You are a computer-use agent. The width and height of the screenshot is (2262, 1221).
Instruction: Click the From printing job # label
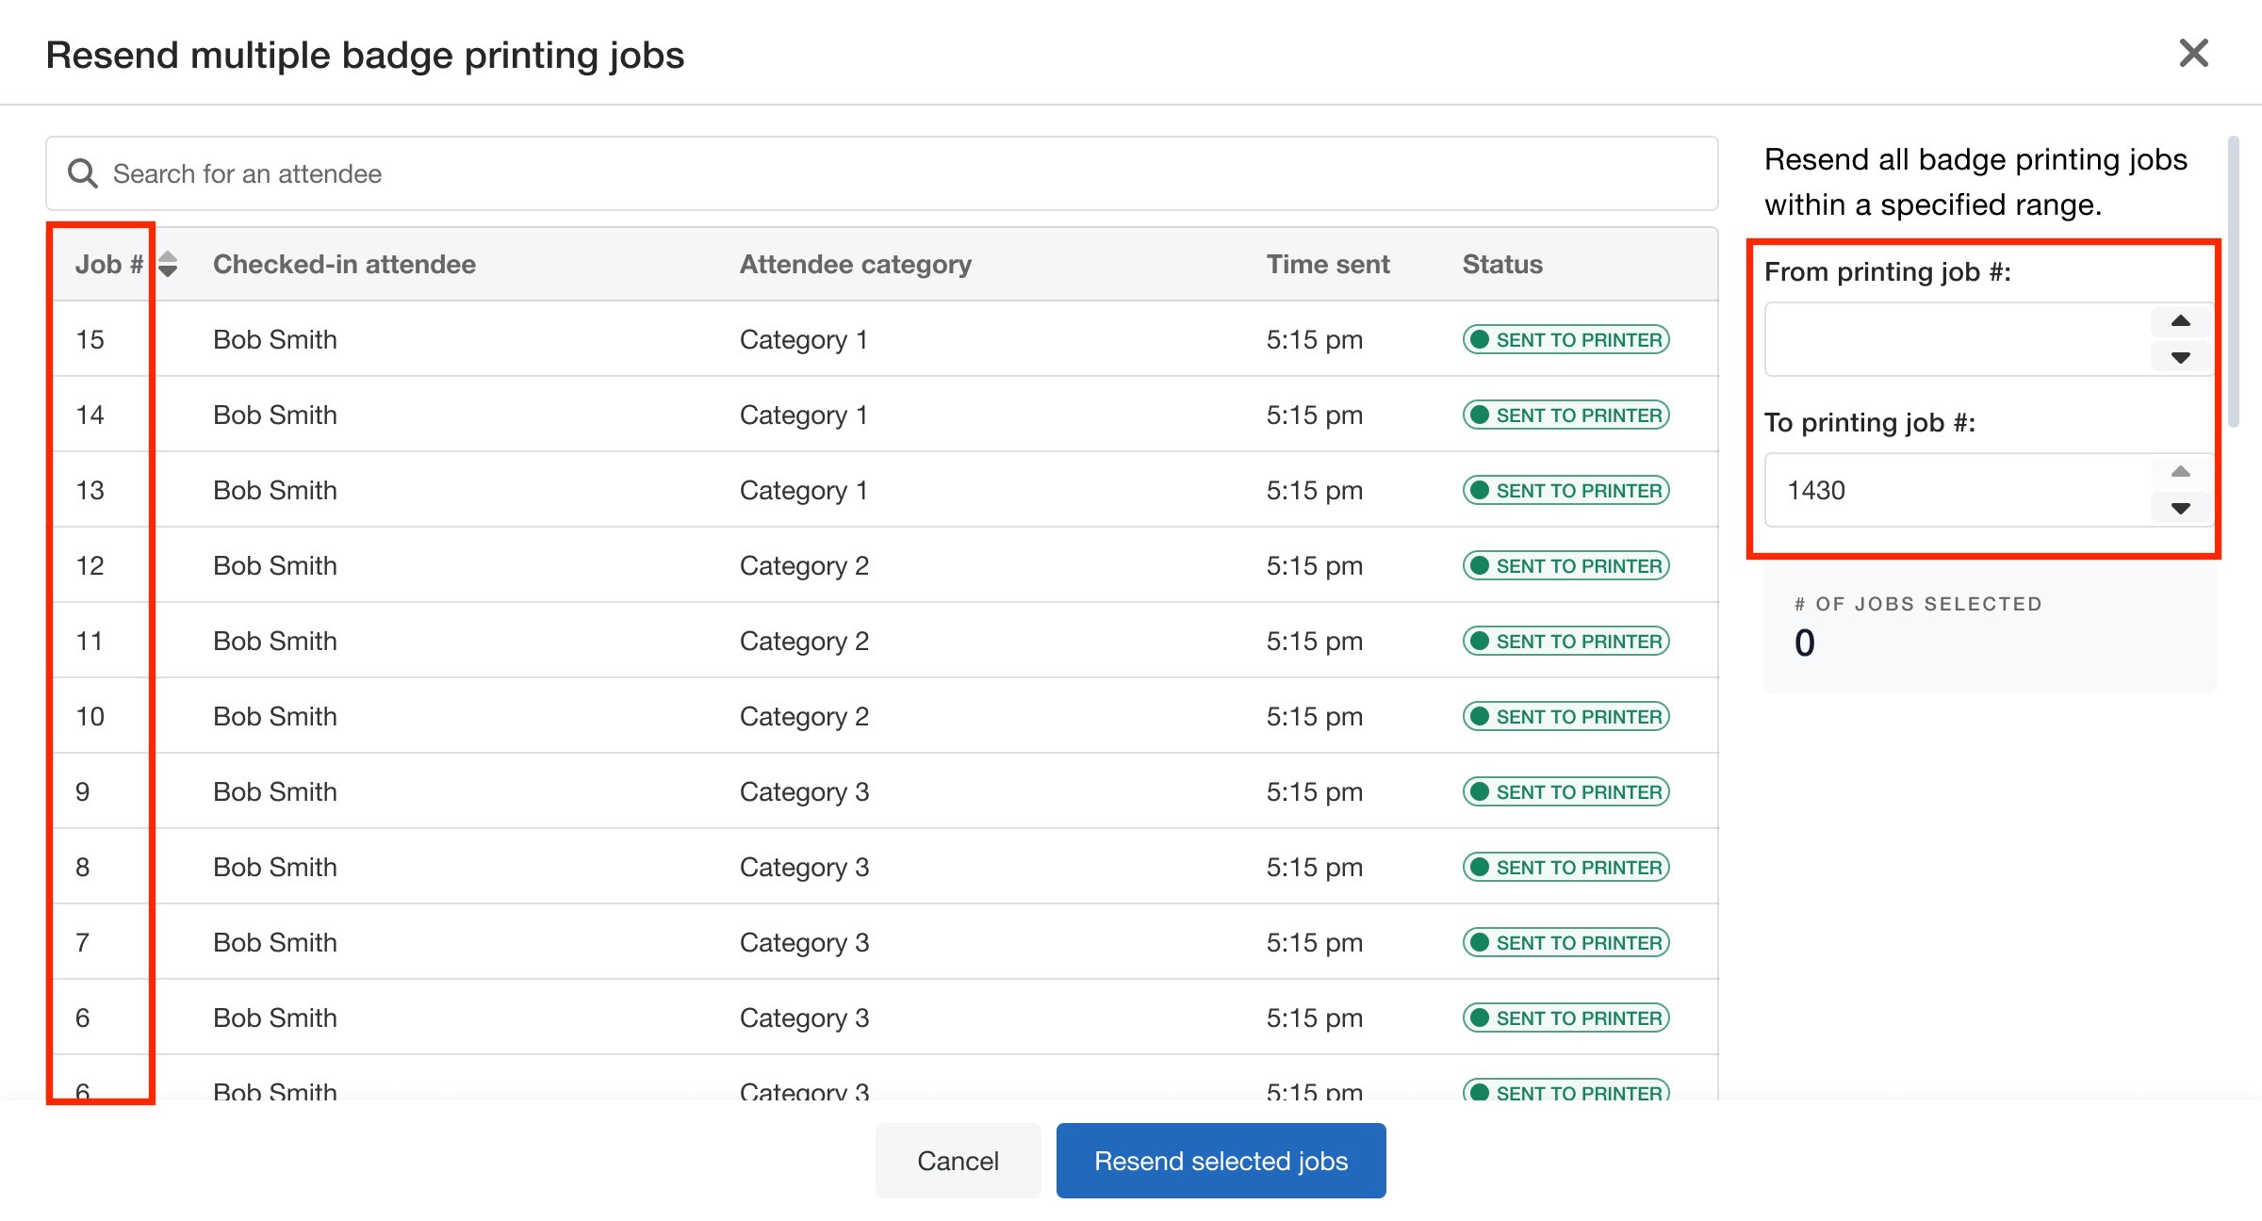click(1888, 272)
